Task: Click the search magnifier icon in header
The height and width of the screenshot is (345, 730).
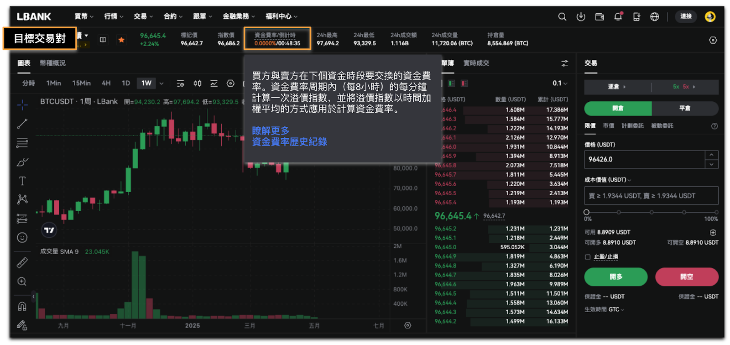Action: coord(562,17)
